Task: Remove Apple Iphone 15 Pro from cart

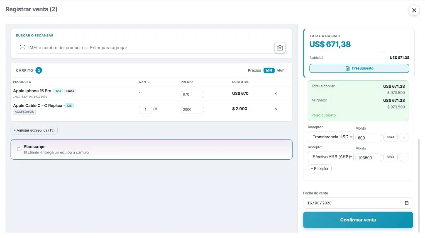Action: 276,94
